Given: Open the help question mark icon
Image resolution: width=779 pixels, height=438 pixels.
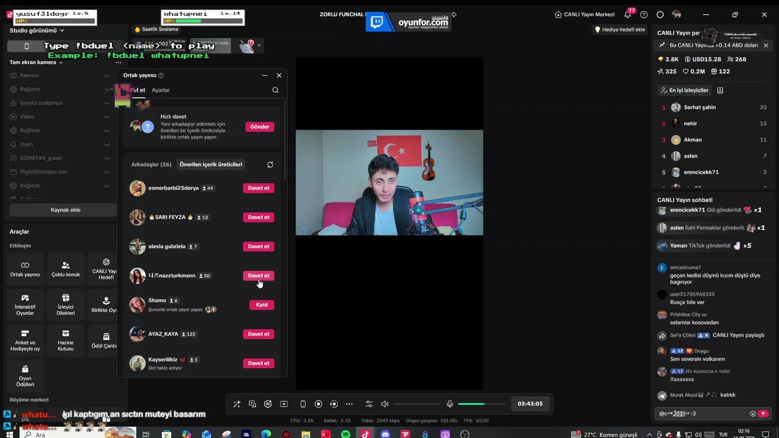Looking at the screenshot, I should 644,15.
